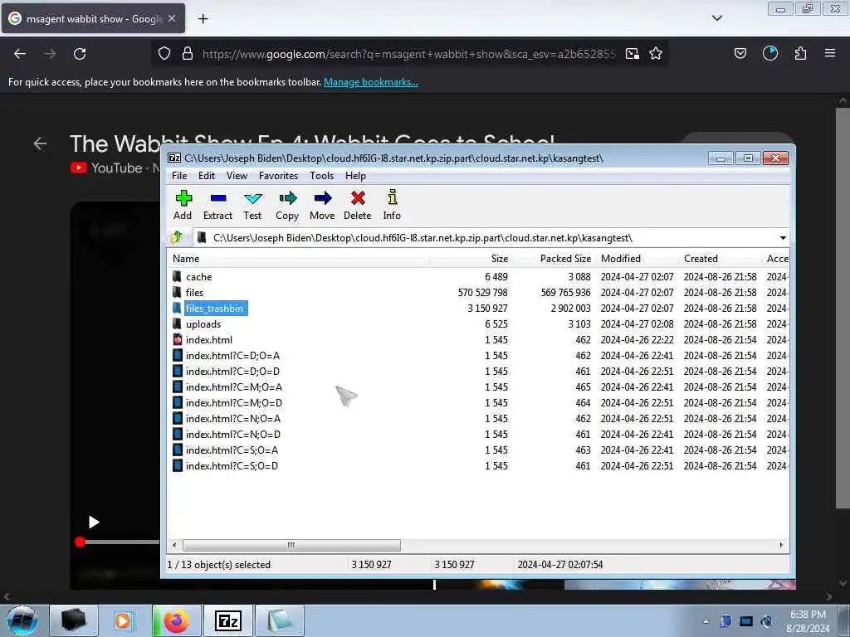Select the uploads folder icon

[x=178, y=324]
